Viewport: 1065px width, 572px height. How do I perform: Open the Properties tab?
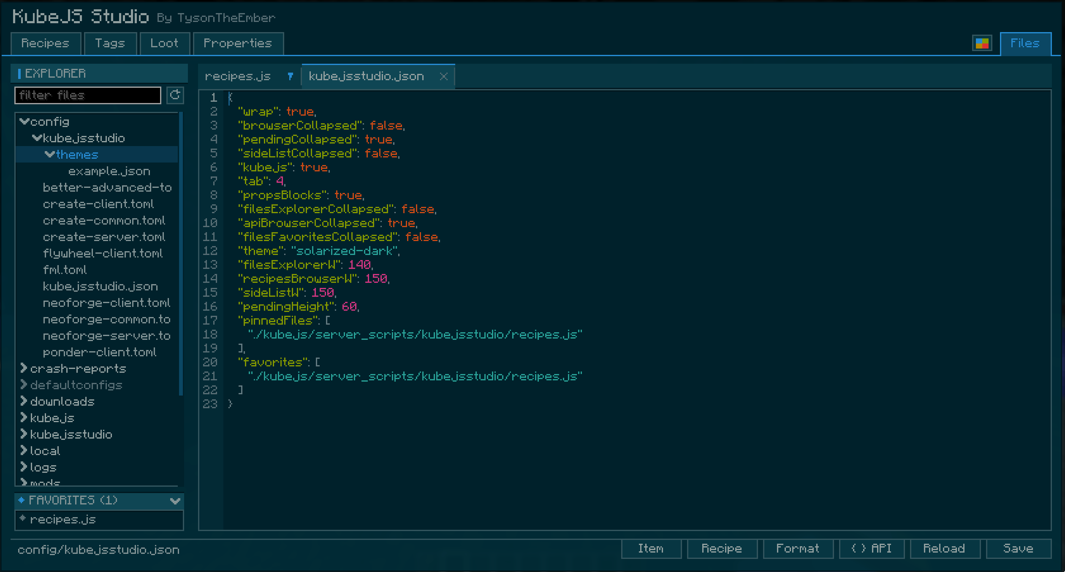point(238,43)
